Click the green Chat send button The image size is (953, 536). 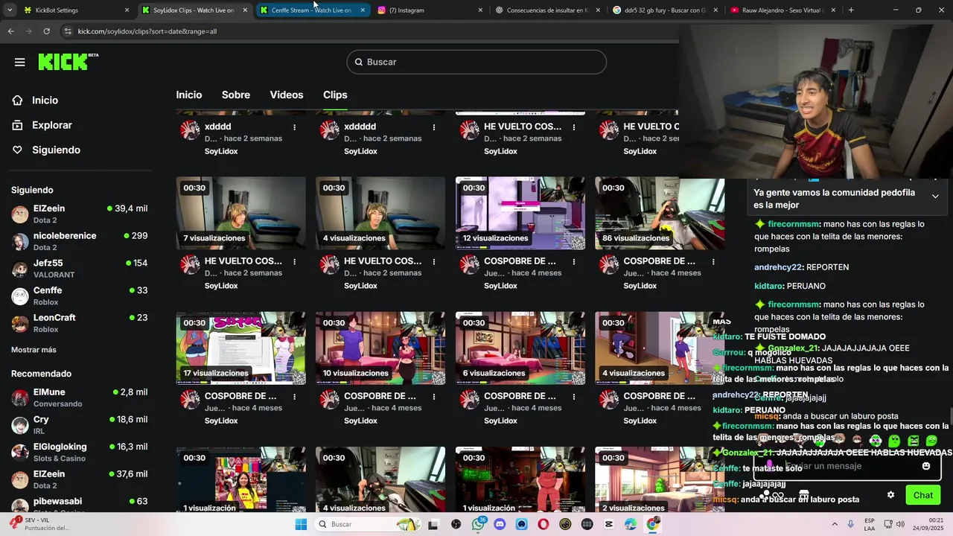click(x=922, y=495)
